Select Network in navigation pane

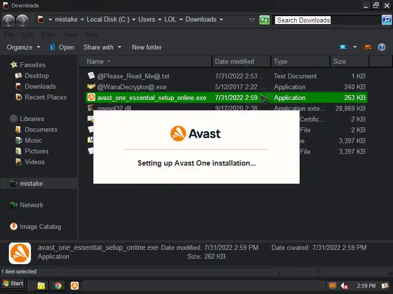tap(31, 205)
